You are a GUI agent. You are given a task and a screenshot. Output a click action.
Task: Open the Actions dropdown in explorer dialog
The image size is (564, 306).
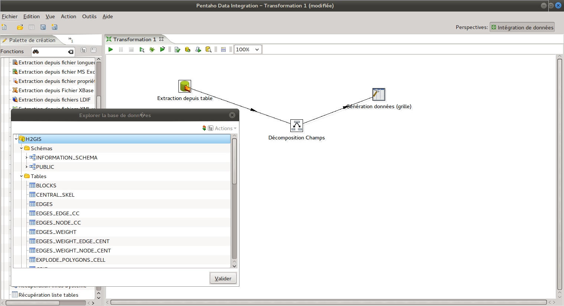click(225, 128)
